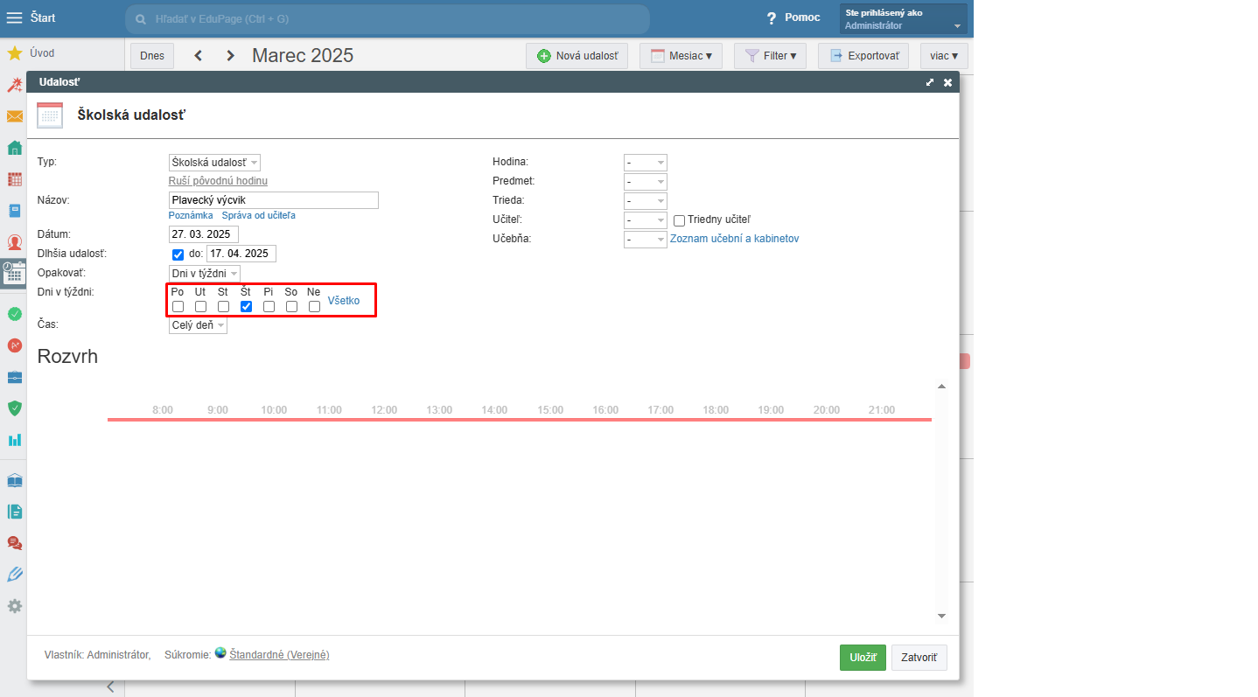
Task: Open the Mesiac view dropdown
Action: (x=681, y=56)
